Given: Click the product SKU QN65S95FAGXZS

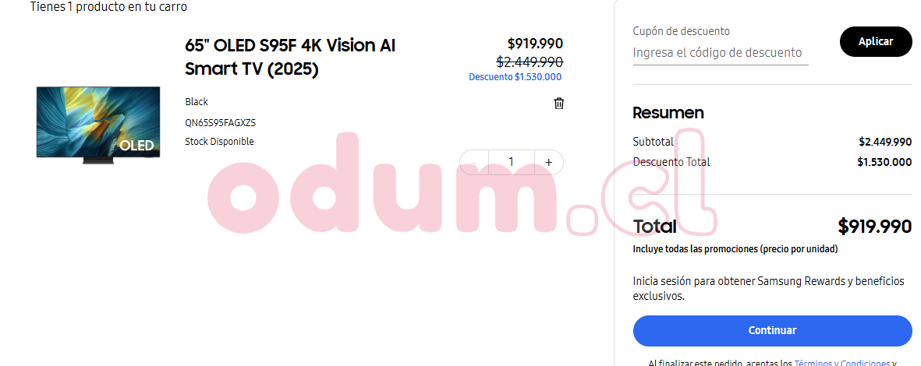Looking at the screenshot, I should 220,122.
